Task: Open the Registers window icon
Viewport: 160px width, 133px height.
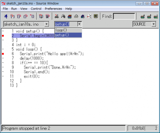Action: 57,16
